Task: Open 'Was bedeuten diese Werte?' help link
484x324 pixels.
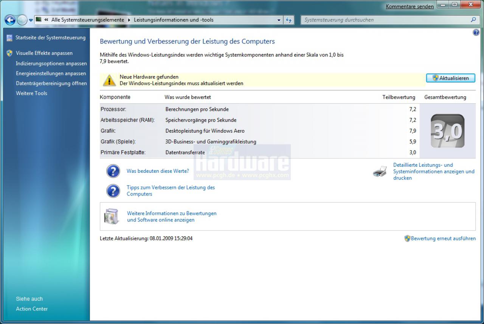Action: [x=158, y=171]
